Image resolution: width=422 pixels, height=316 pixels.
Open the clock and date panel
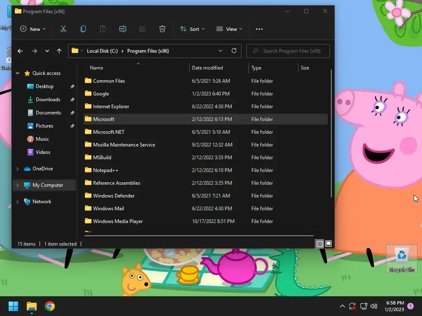click(394, 306)
